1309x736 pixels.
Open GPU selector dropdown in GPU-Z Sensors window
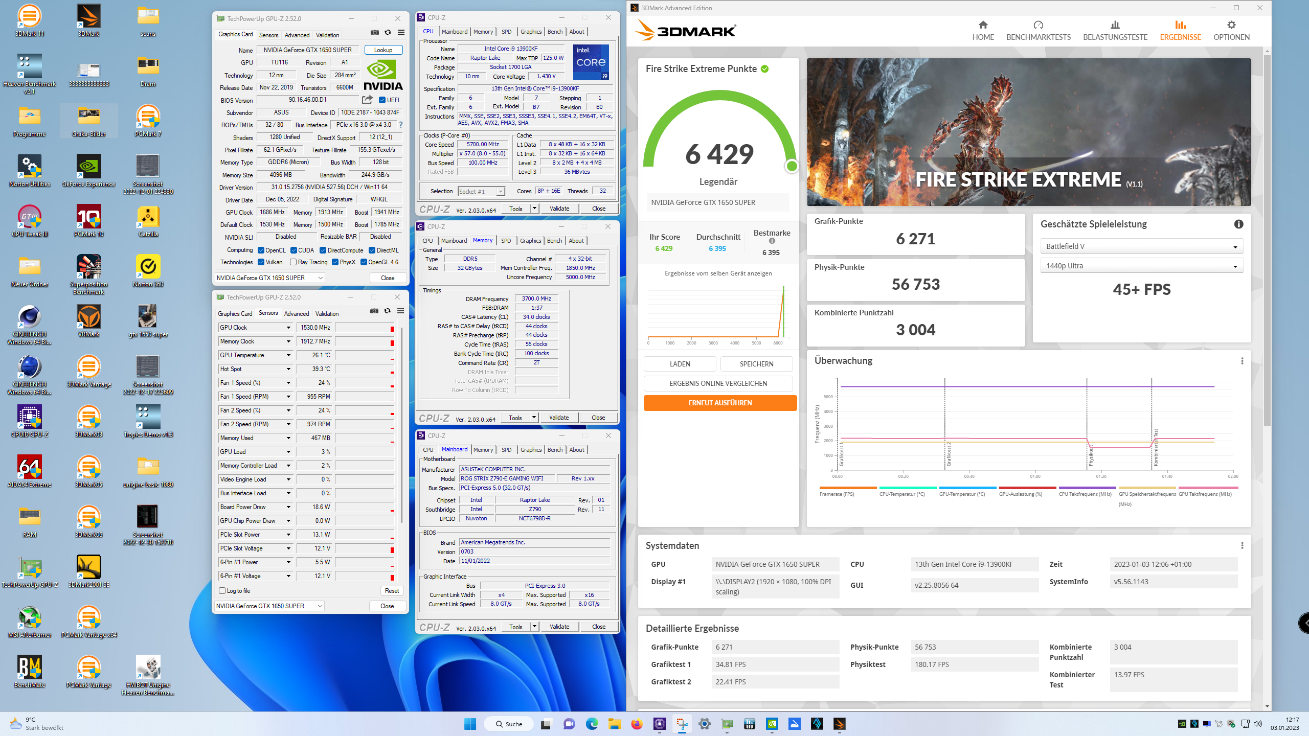pyautogui.click(x=269, y=606)
